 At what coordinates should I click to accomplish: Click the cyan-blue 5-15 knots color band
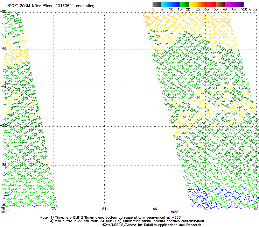click(x=170, y=4)
